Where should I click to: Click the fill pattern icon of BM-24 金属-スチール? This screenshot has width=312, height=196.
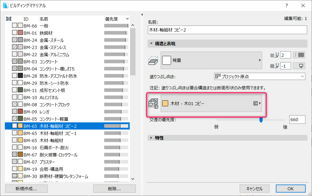point(15,40)
